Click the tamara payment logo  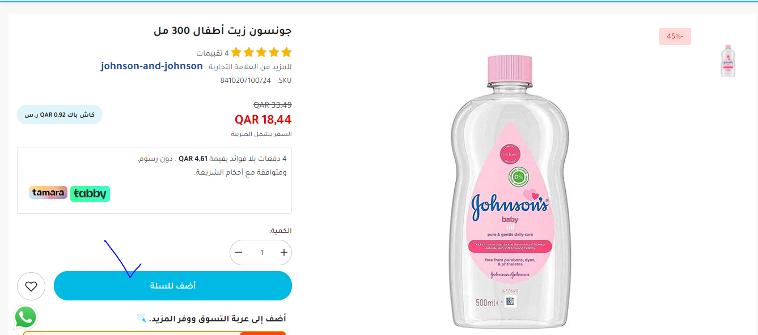point(48,193)
